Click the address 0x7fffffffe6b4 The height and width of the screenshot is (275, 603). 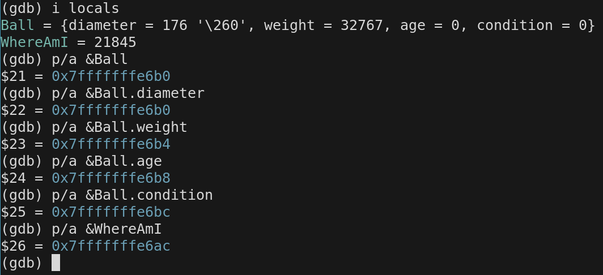pos(111,144)
